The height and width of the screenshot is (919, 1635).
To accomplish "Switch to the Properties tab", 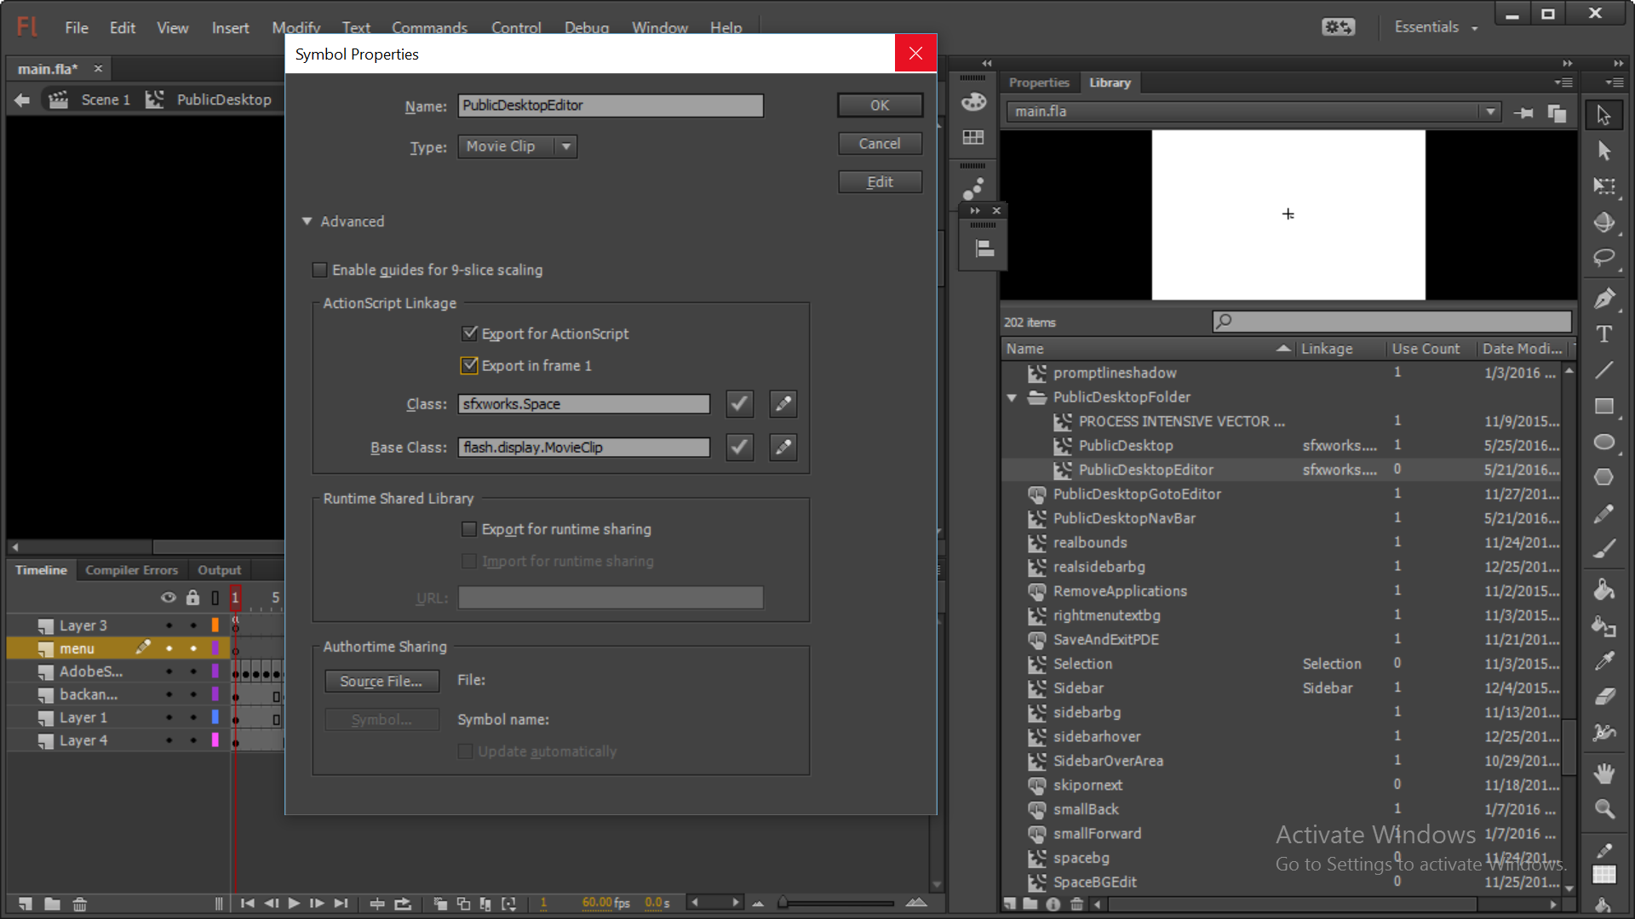I will coord(1038,83).
